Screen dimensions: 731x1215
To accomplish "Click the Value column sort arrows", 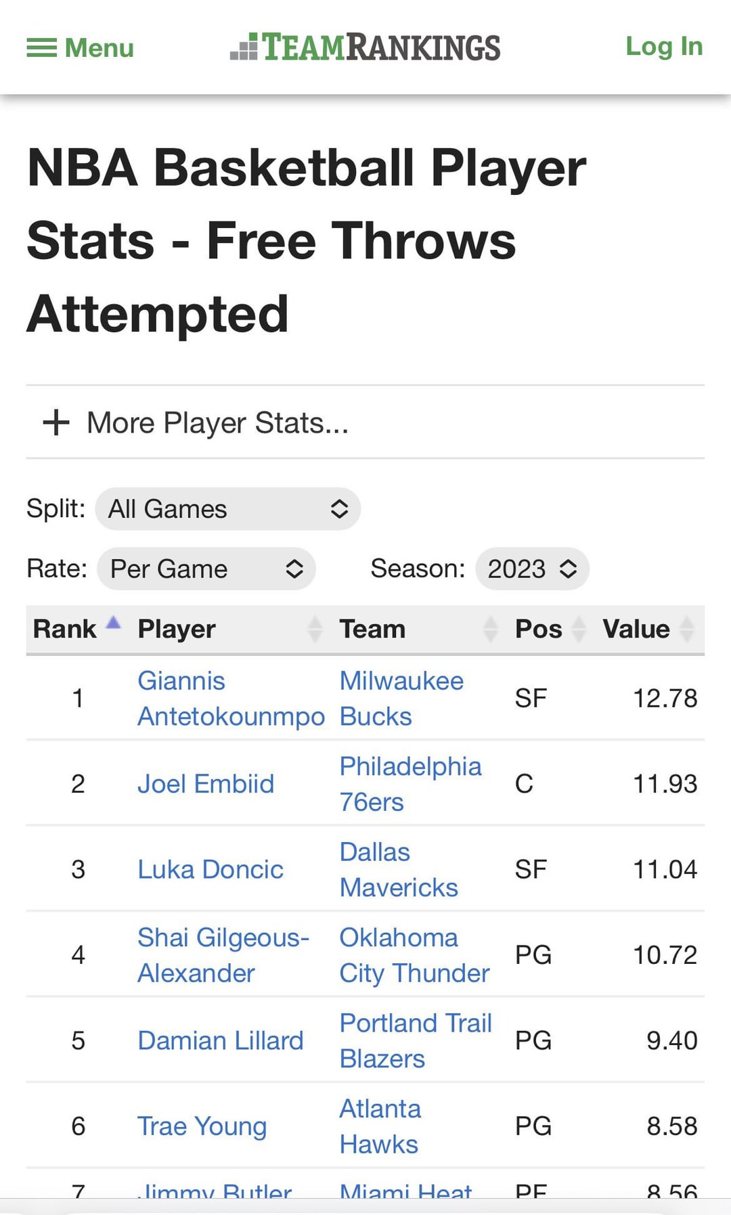I will point(686,629).
